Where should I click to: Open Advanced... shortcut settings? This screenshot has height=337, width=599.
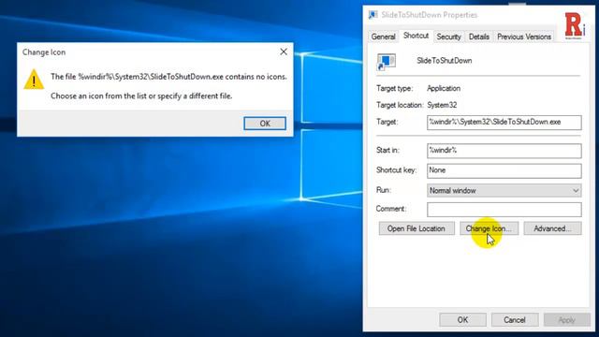pos(552,228)
